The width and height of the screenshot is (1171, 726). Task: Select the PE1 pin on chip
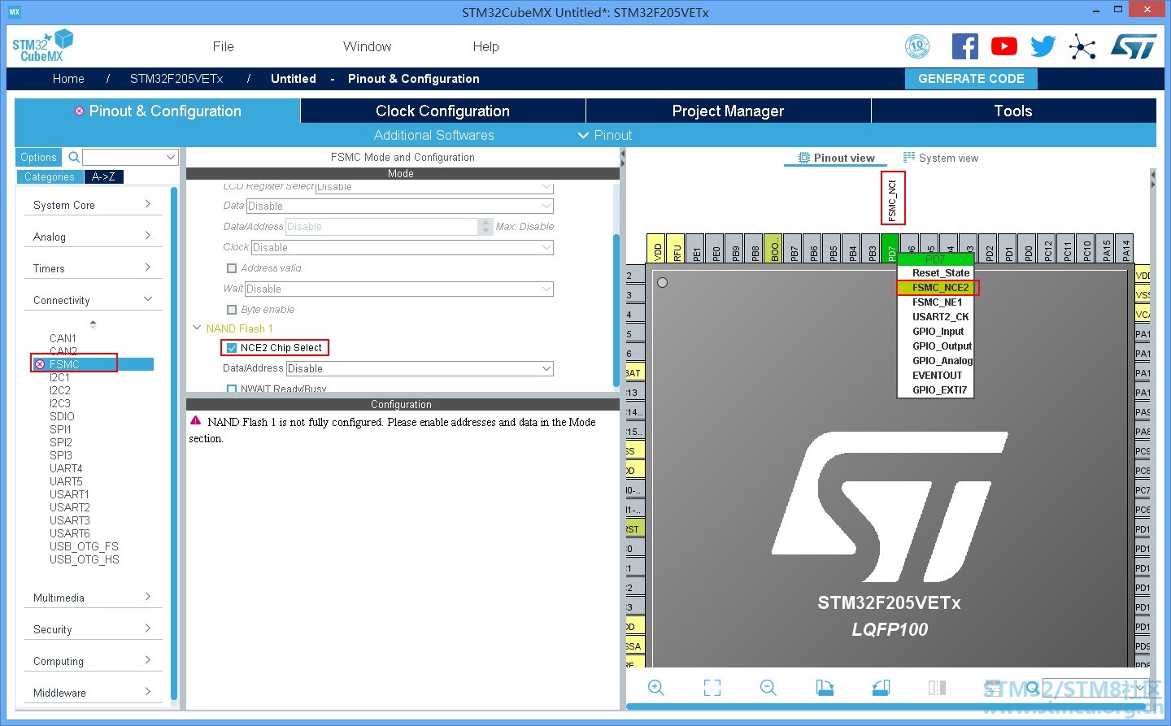coord(696,248)
